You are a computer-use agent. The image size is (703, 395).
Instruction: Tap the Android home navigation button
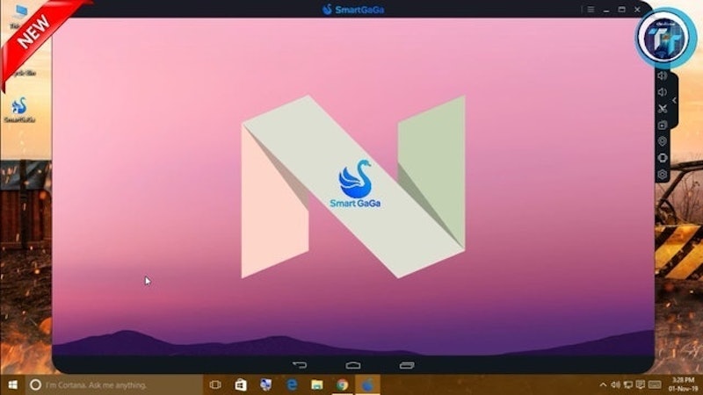tap(353, 365)
